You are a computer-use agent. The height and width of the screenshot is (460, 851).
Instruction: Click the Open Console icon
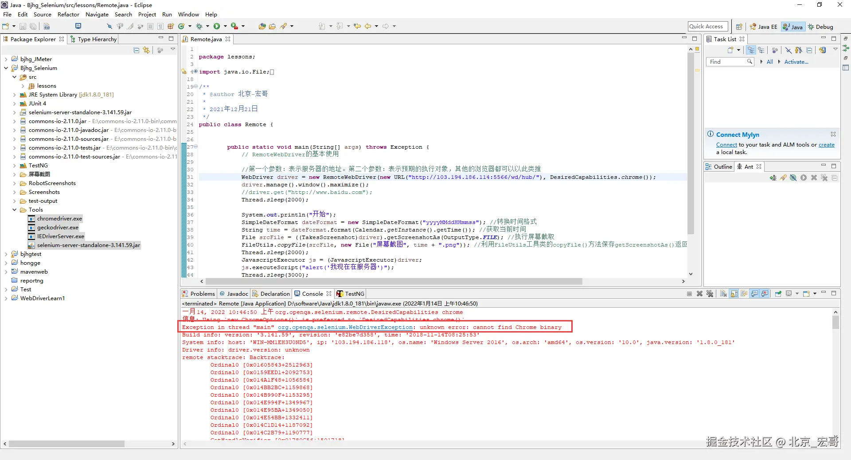806,294
